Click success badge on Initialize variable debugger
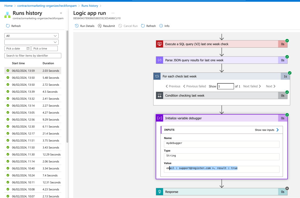This screenshot has height=198, width=300. (x=287, y=115)
